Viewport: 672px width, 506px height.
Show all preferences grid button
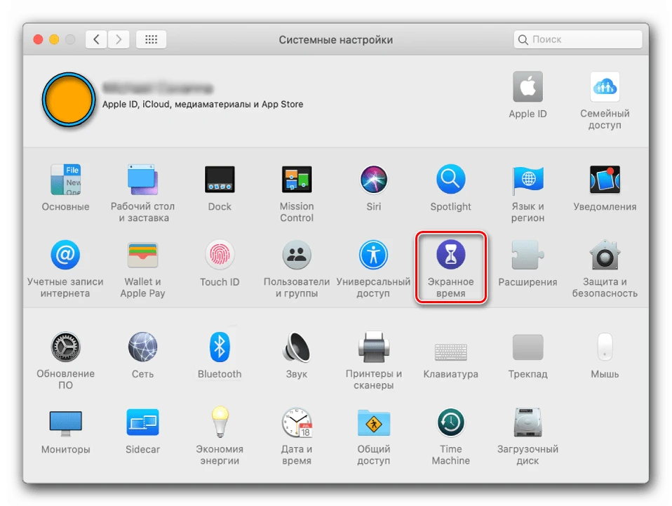click(x=152, y=39)
